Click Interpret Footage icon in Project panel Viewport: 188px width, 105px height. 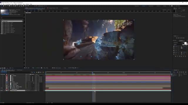(x=1, y=68)
